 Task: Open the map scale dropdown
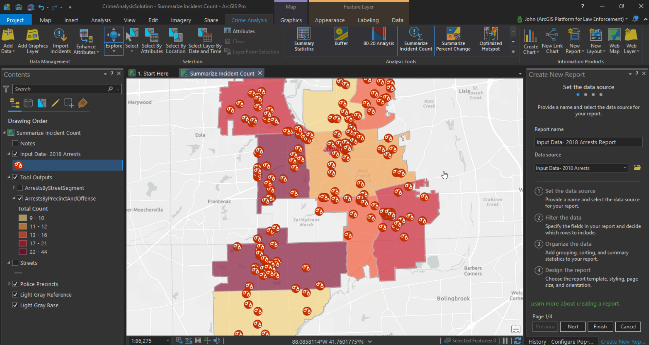[x=168, y=341]
